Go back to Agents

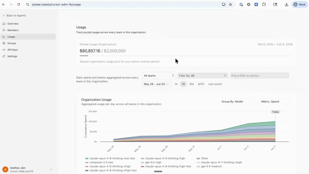click(14, 16)
